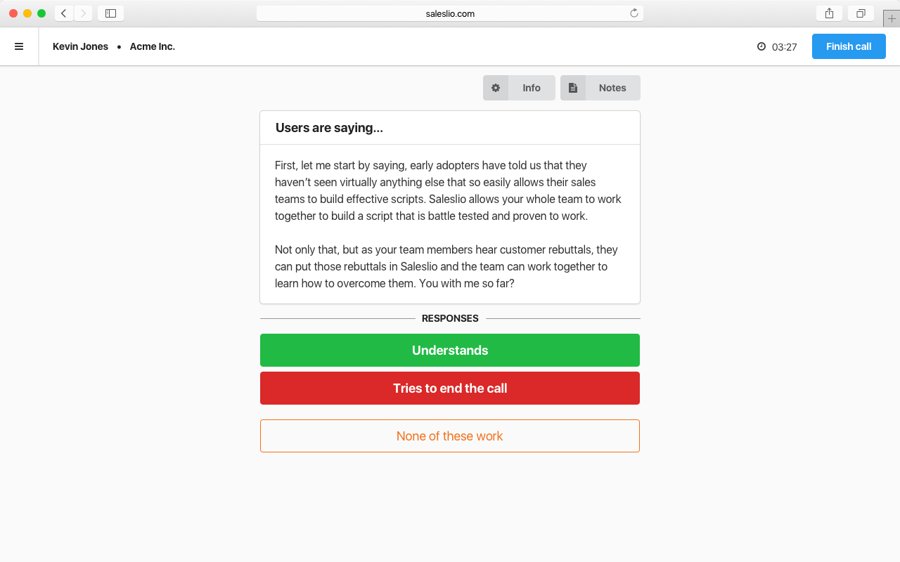
Task: Click the RESPONSES section label
Action: 450,318
